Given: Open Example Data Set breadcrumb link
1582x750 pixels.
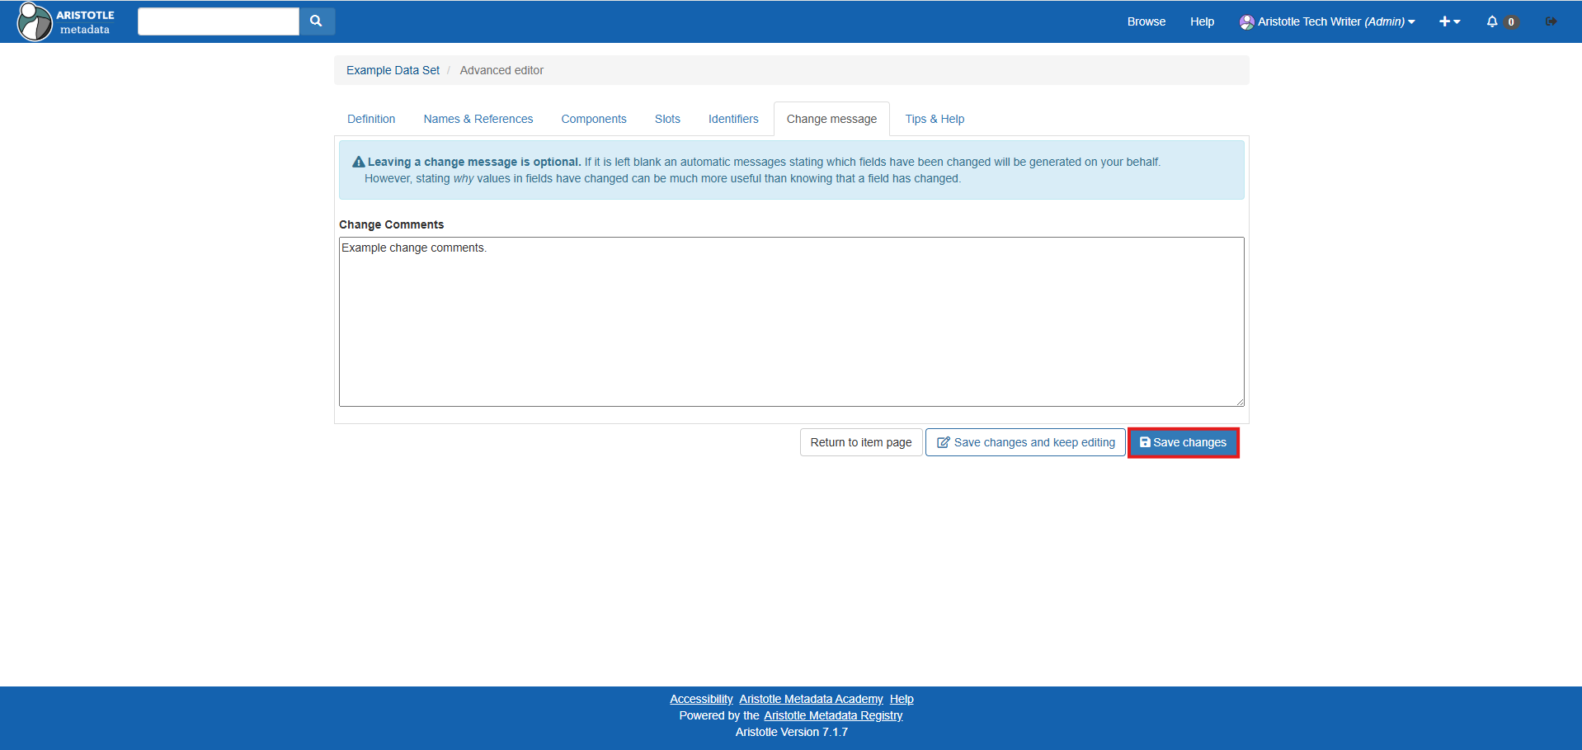Looking at the screenshot, I should tap(393, 70).
